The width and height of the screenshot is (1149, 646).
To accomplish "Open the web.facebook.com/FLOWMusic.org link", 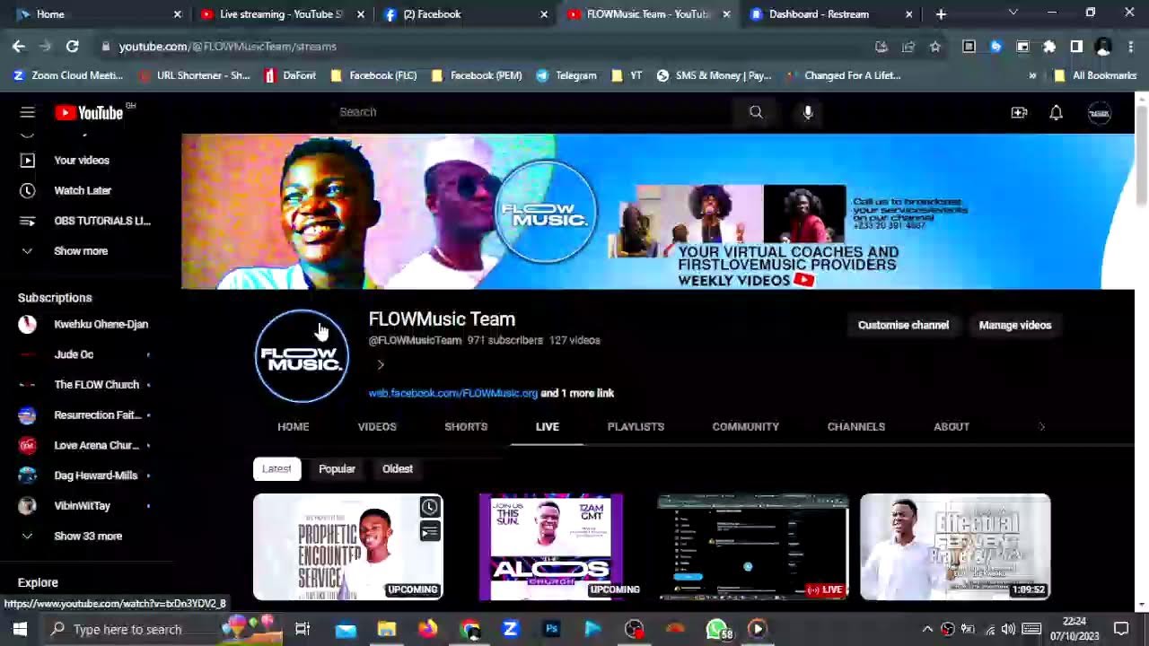I will 452,393.
